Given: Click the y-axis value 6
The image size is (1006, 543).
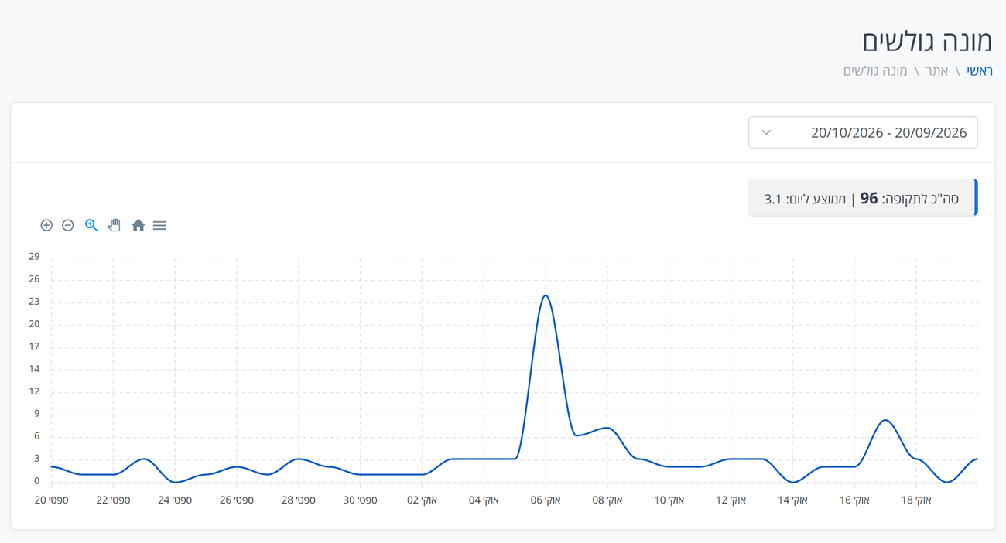Looking at the screenshot, I should pyautogui.click(x=36, y=436).
